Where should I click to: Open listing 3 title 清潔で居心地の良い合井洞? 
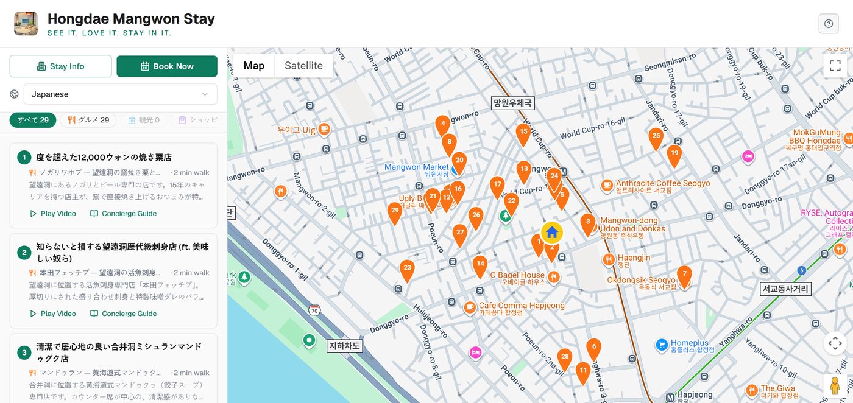click(118, 352)
